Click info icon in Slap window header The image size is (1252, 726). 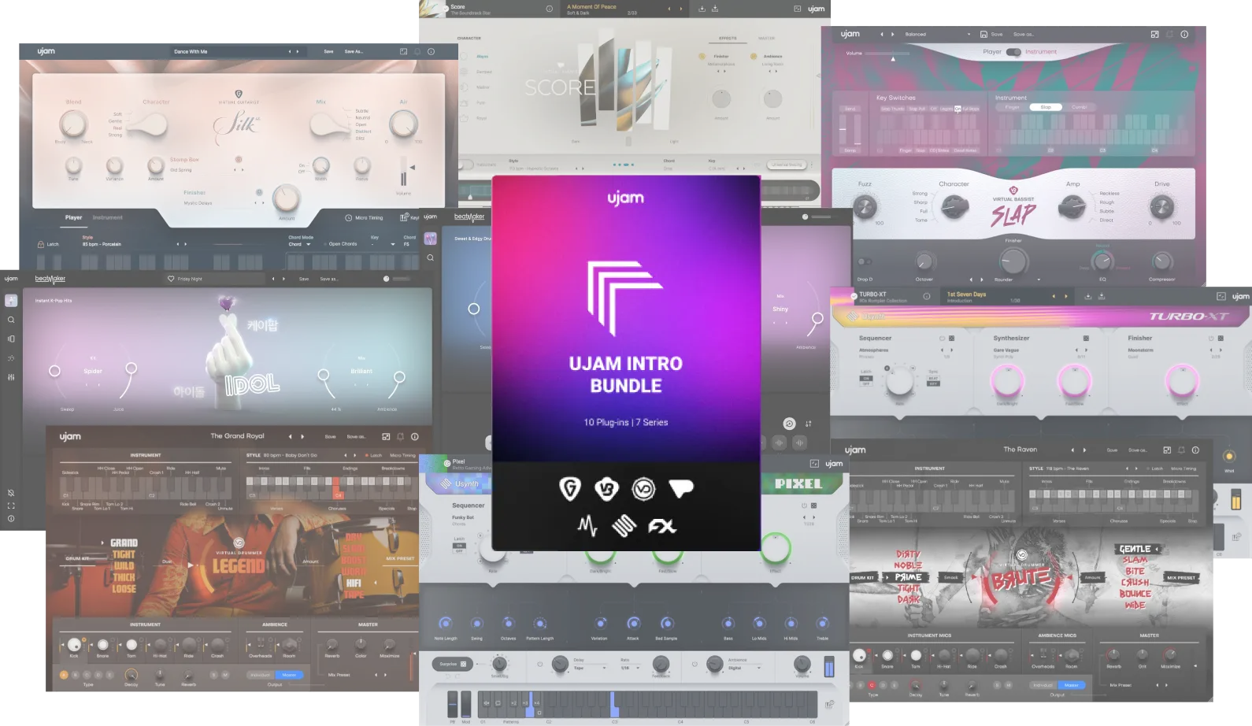1184,34
